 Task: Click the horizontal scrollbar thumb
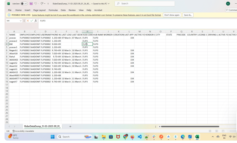click(190, 127)
